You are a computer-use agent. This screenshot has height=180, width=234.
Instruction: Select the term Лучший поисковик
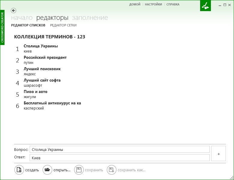click(42, 69)
